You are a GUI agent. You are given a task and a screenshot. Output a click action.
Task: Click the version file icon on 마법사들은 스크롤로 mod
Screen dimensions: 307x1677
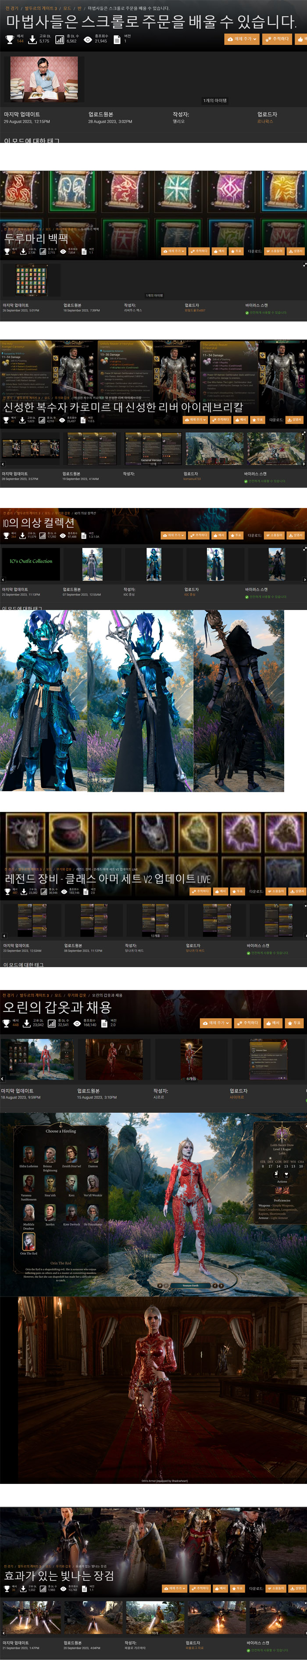coord(117,40)
